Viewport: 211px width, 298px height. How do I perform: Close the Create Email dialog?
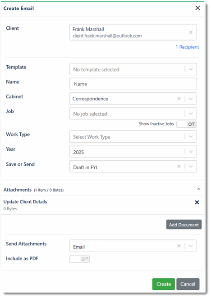[197, 8]
